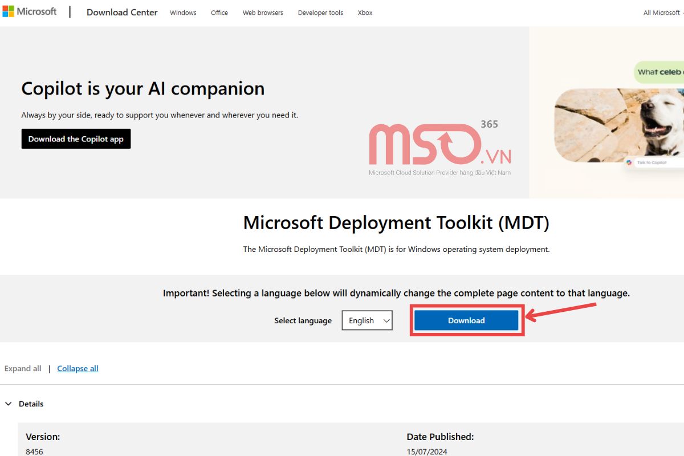684x456 pixels.
Task: Open the Select language English dropdown
Action: pyautogui.click(x=367, y=320)
